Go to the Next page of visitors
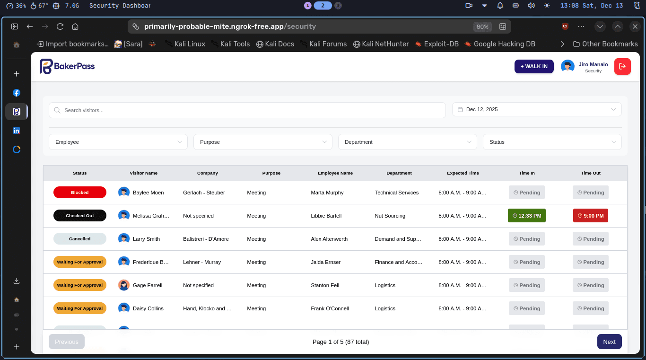This screenshot has width=646, height=360. pyautogui.click(x=610, y=342)
